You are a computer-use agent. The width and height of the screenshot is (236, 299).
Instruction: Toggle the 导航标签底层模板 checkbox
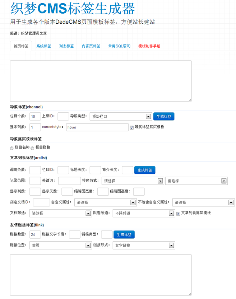[131, 127]
